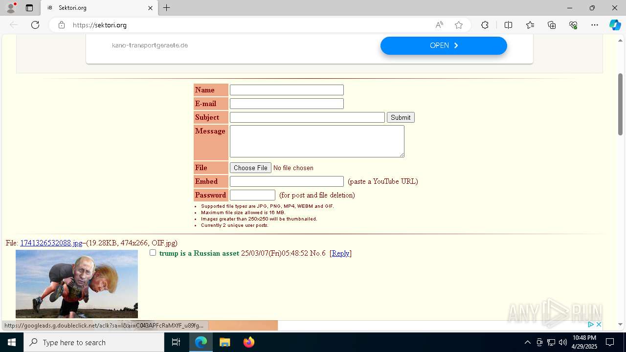Open the Collections icon

pos(552,25)
